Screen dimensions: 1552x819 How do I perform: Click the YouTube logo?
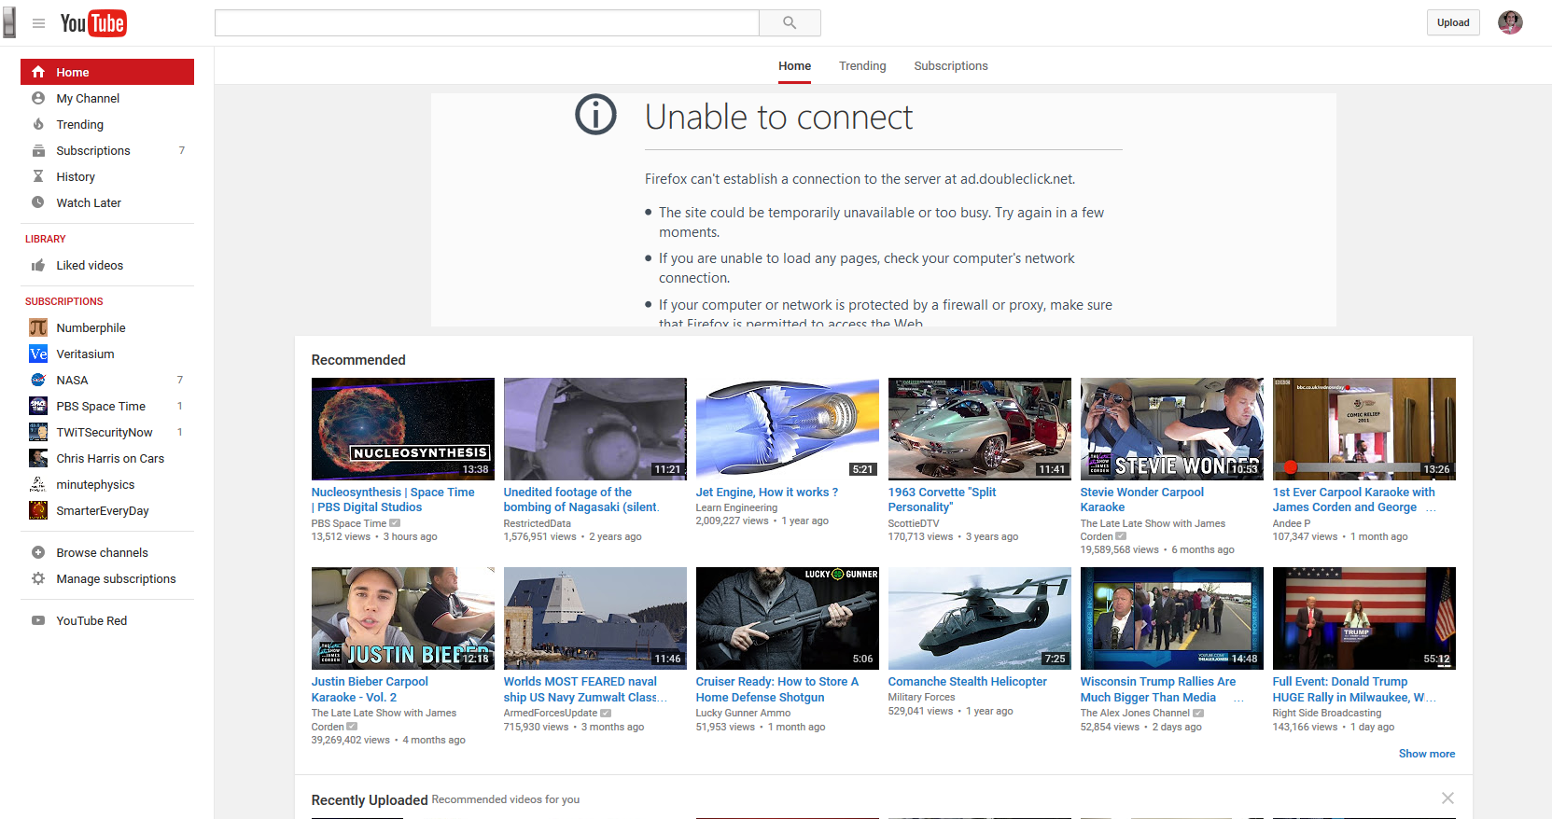[93, 23]
